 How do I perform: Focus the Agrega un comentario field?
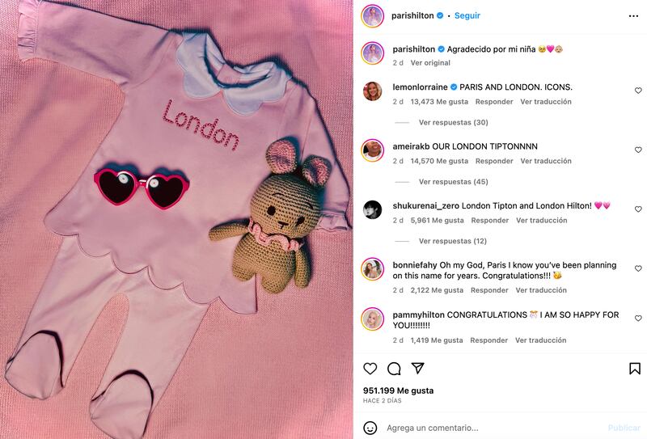point(493,428)
